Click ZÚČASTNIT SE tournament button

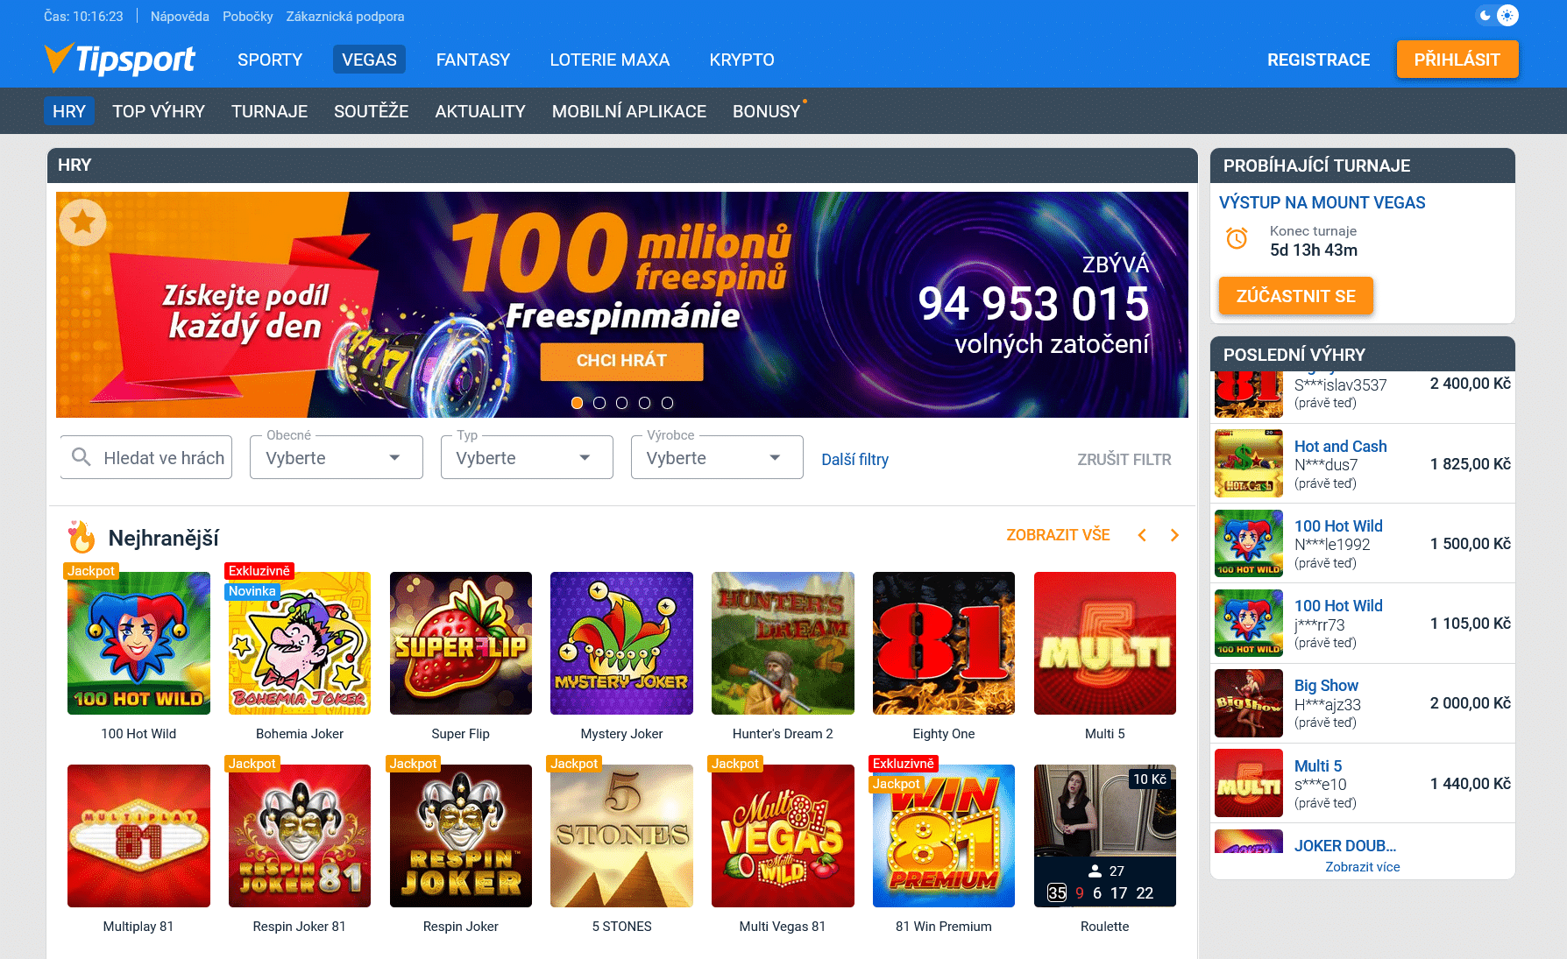(1296, 296)
